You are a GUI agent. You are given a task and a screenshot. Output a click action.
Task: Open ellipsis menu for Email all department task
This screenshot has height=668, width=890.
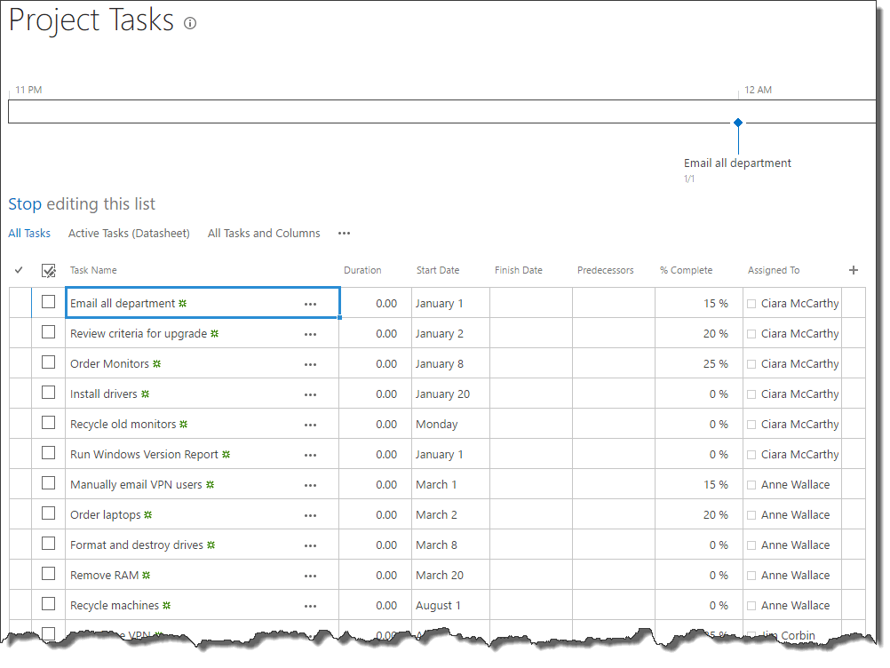click(310, 304)
